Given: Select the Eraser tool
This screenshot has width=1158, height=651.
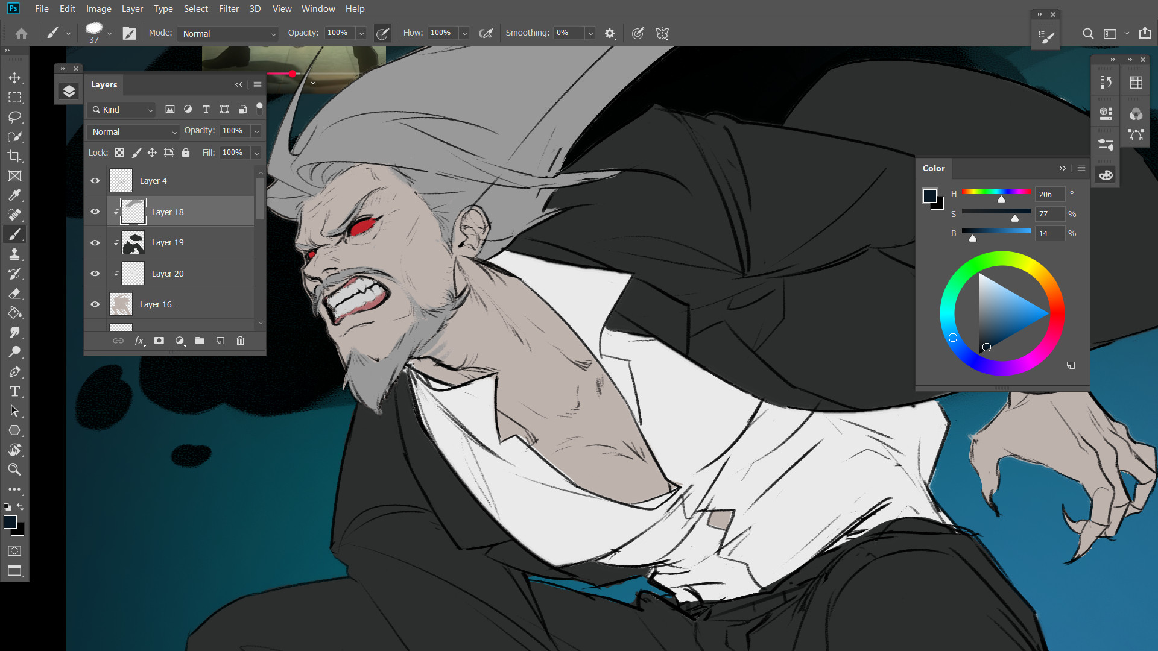Looking at the screenshot, I should point(14,294).
